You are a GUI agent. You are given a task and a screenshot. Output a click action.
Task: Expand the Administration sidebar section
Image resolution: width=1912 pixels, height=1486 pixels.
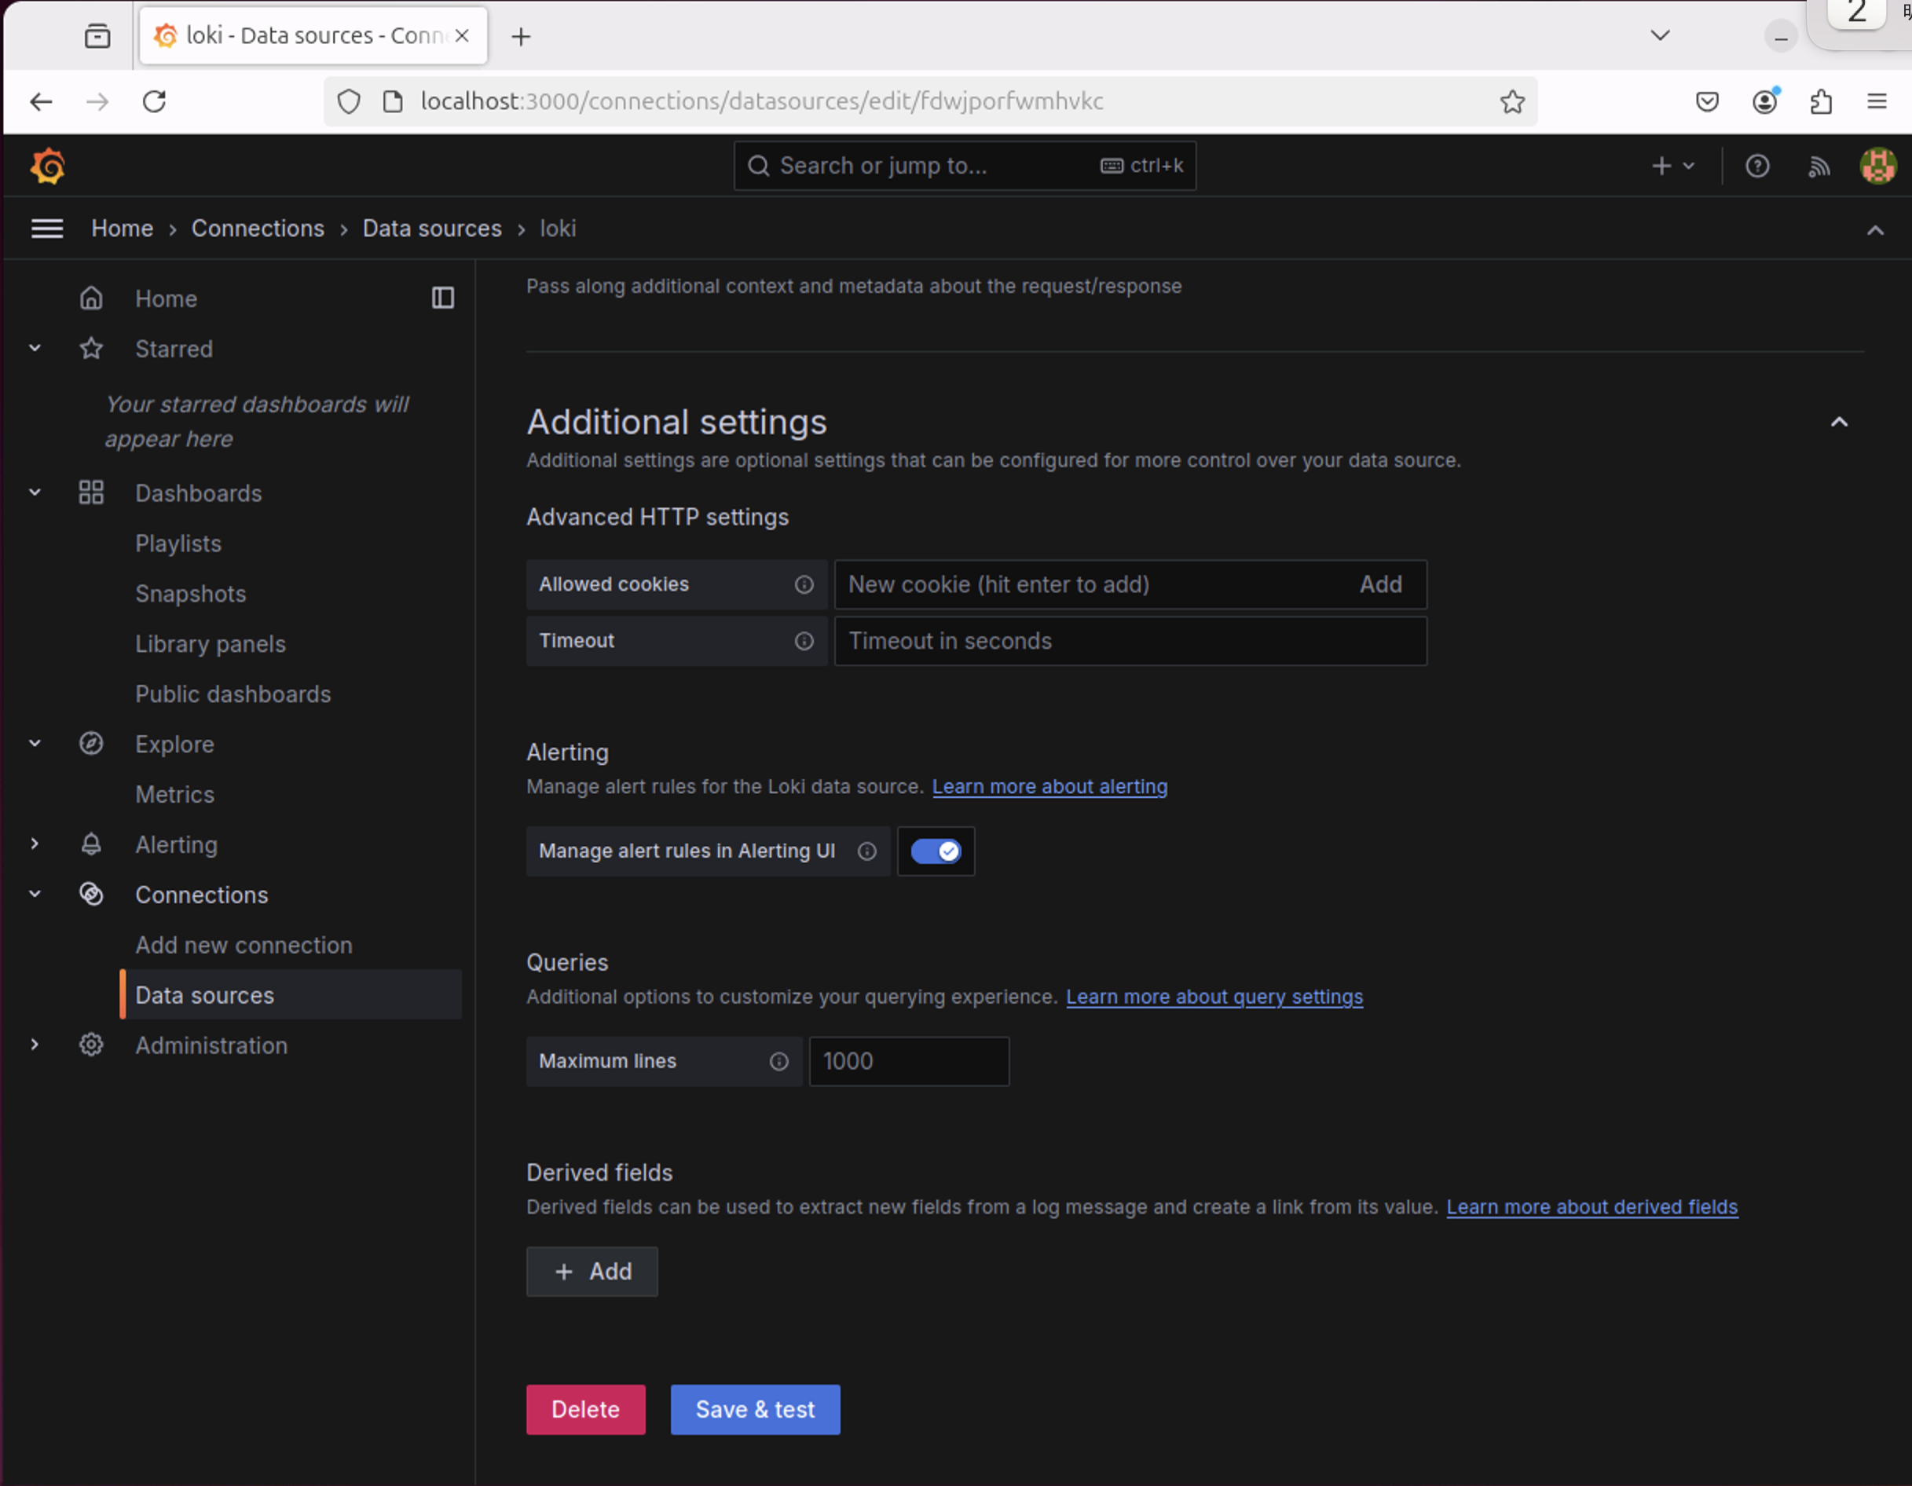coord(35,1045)
